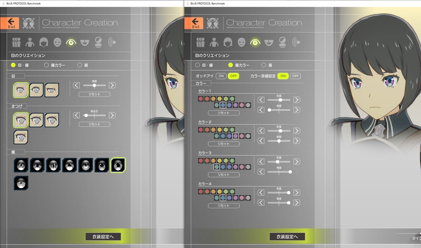Click リセット under カラー2
The image size is (421, 248).
pos(224,144)
